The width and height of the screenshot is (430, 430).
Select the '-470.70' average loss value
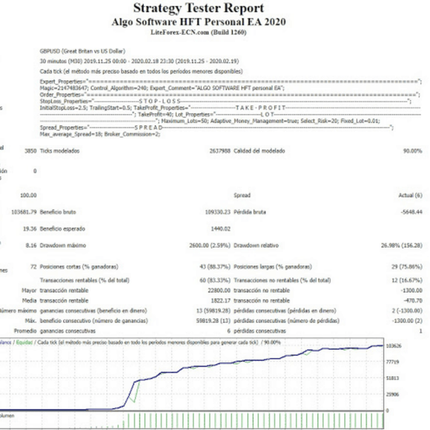point(413,300)
